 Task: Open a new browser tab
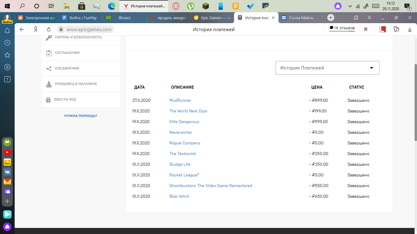tap(331, 17)
